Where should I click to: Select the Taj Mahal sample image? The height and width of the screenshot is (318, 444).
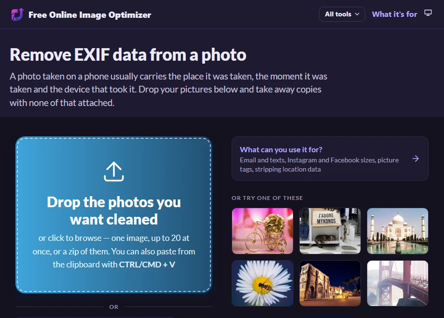pyautogui.click(x=398, y=231)
